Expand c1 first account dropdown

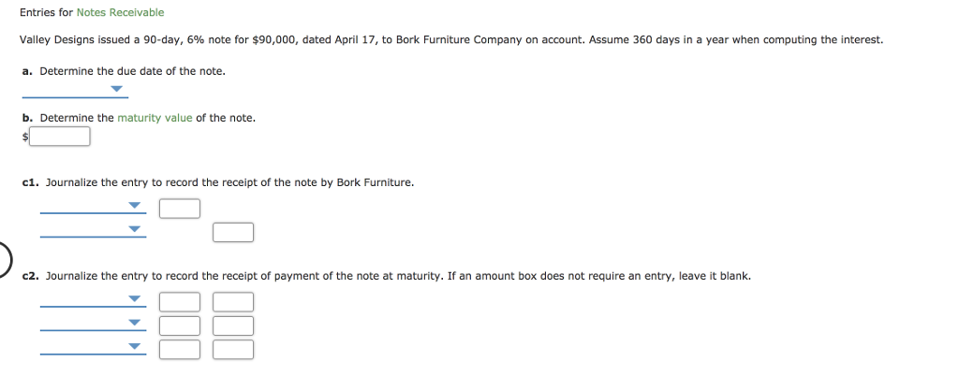pos(93,207)
